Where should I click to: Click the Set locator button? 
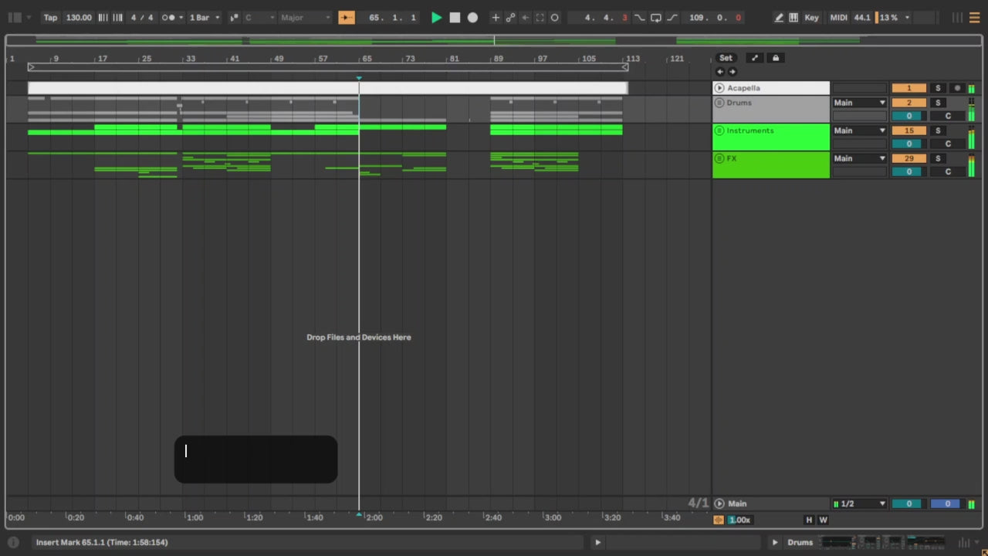[x=726, y=58]
